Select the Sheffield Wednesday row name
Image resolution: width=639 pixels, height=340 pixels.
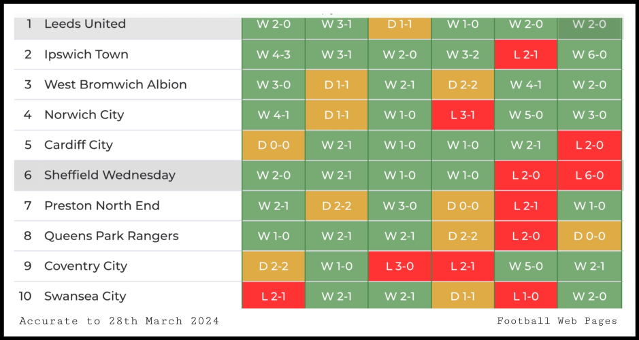110,175
